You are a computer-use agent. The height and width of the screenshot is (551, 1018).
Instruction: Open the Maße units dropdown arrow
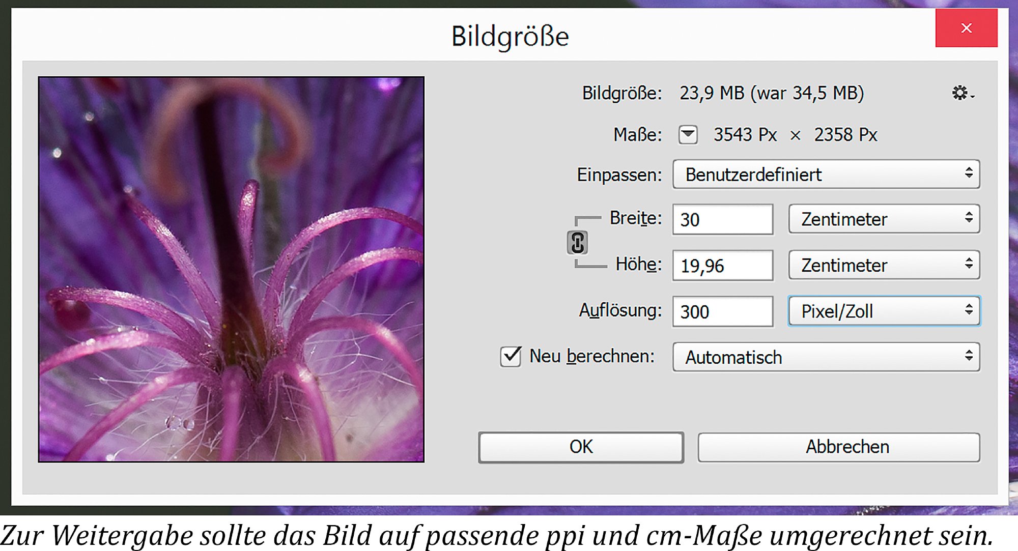click(x=688, y=135)
